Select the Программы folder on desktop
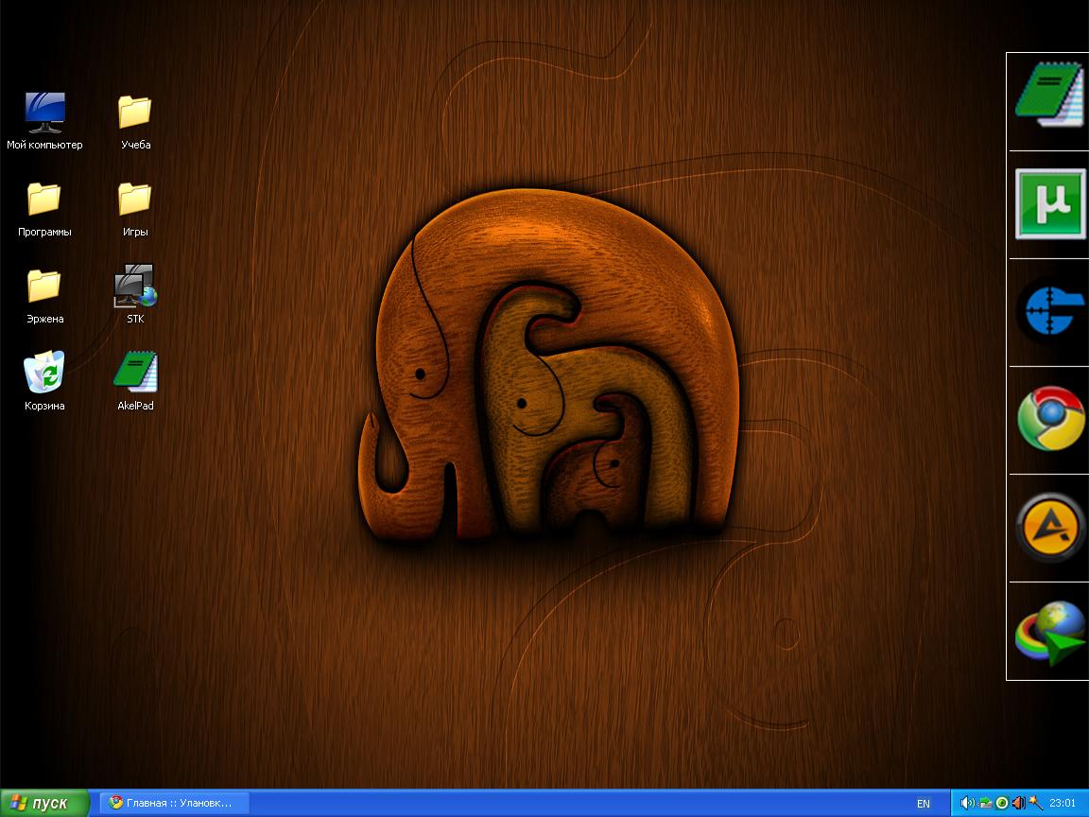The height and width of the screenshot is (817, 1089). click(x=44, y=200)
